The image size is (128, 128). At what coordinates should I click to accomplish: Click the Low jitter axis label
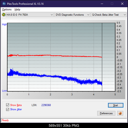pos(4,91)
